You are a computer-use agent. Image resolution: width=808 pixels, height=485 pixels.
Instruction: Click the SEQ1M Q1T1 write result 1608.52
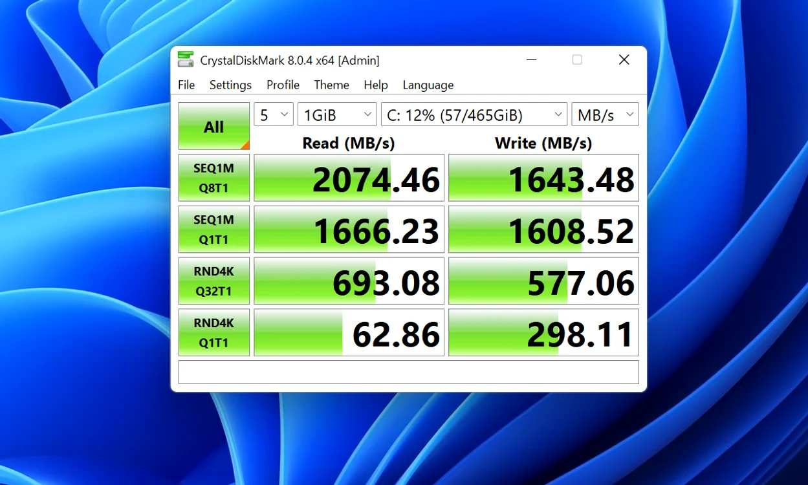point(543,230)
